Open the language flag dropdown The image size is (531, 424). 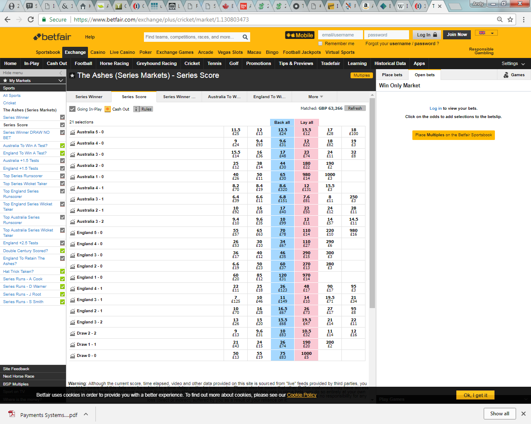486,33
